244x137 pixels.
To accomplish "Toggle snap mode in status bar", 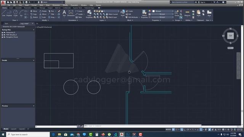I will click(x=176, y=129).
